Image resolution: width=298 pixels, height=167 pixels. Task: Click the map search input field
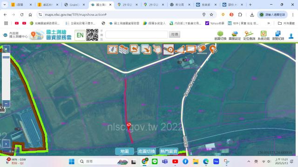136,34
